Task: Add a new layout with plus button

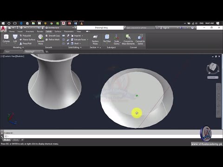Action: coord(22,140)
